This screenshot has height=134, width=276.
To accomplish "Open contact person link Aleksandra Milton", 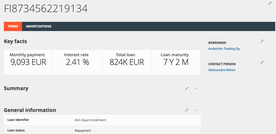I will [222, 70].
